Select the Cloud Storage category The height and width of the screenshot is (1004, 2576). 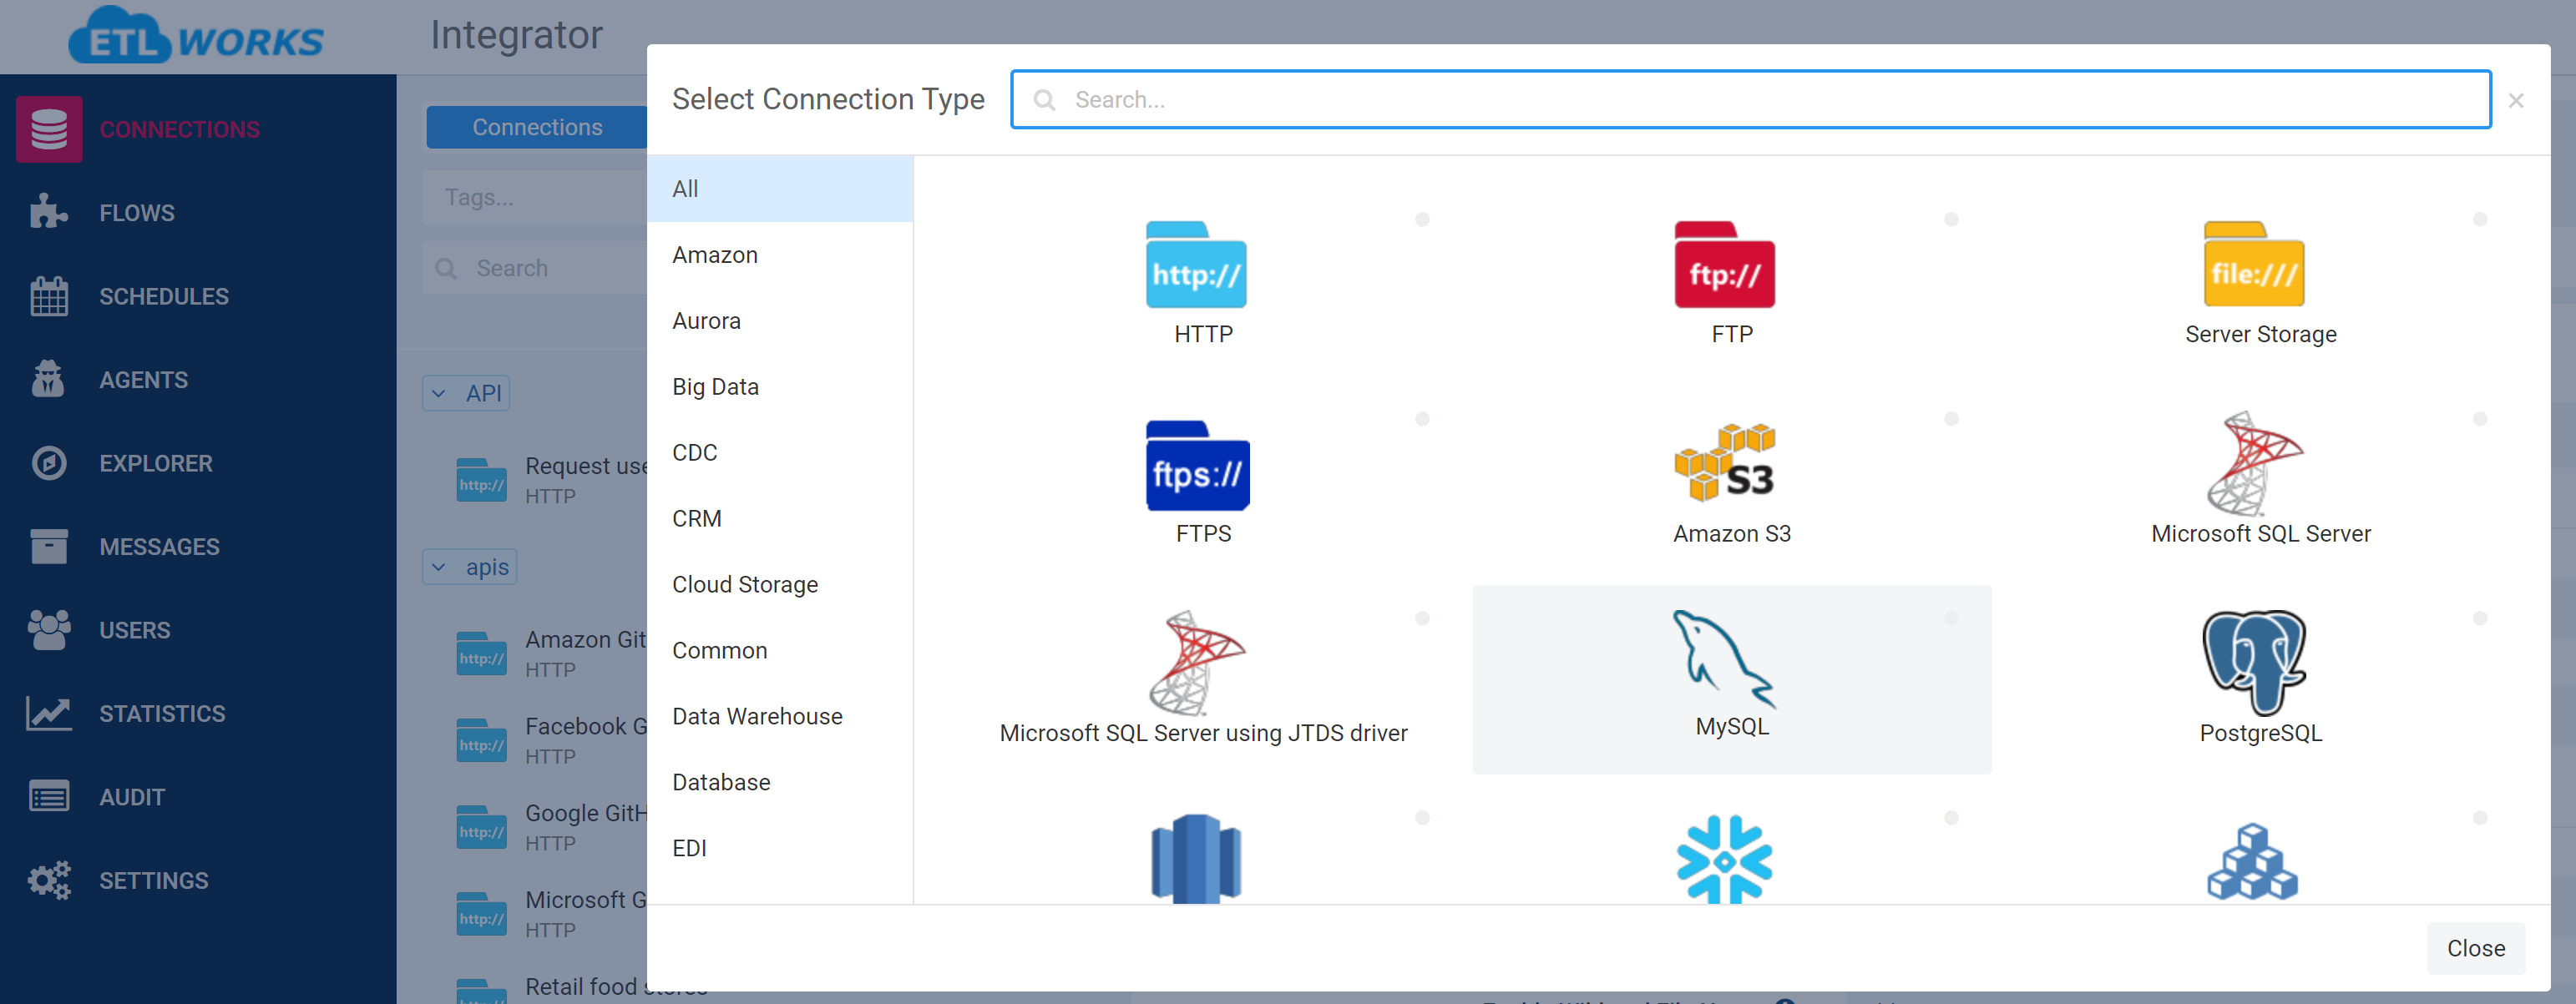click(780, 584)
